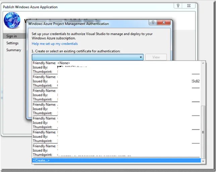Click the certificate list scrollbar thumb

pos(203,132)
